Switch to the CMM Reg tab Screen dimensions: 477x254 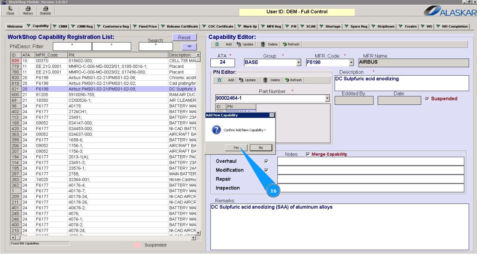click(82, 26)
